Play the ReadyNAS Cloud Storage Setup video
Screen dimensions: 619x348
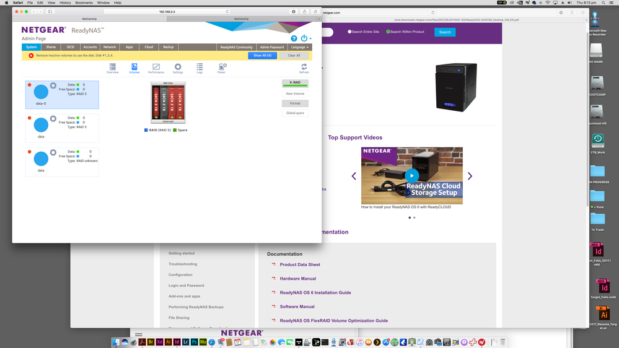pyautogui.click(x=412, y=176)
